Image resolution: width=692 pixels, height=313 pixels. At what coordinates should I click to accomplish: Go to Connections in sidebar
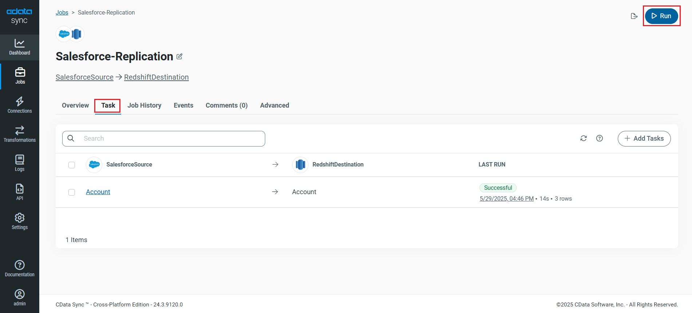[x=20, y=105]
